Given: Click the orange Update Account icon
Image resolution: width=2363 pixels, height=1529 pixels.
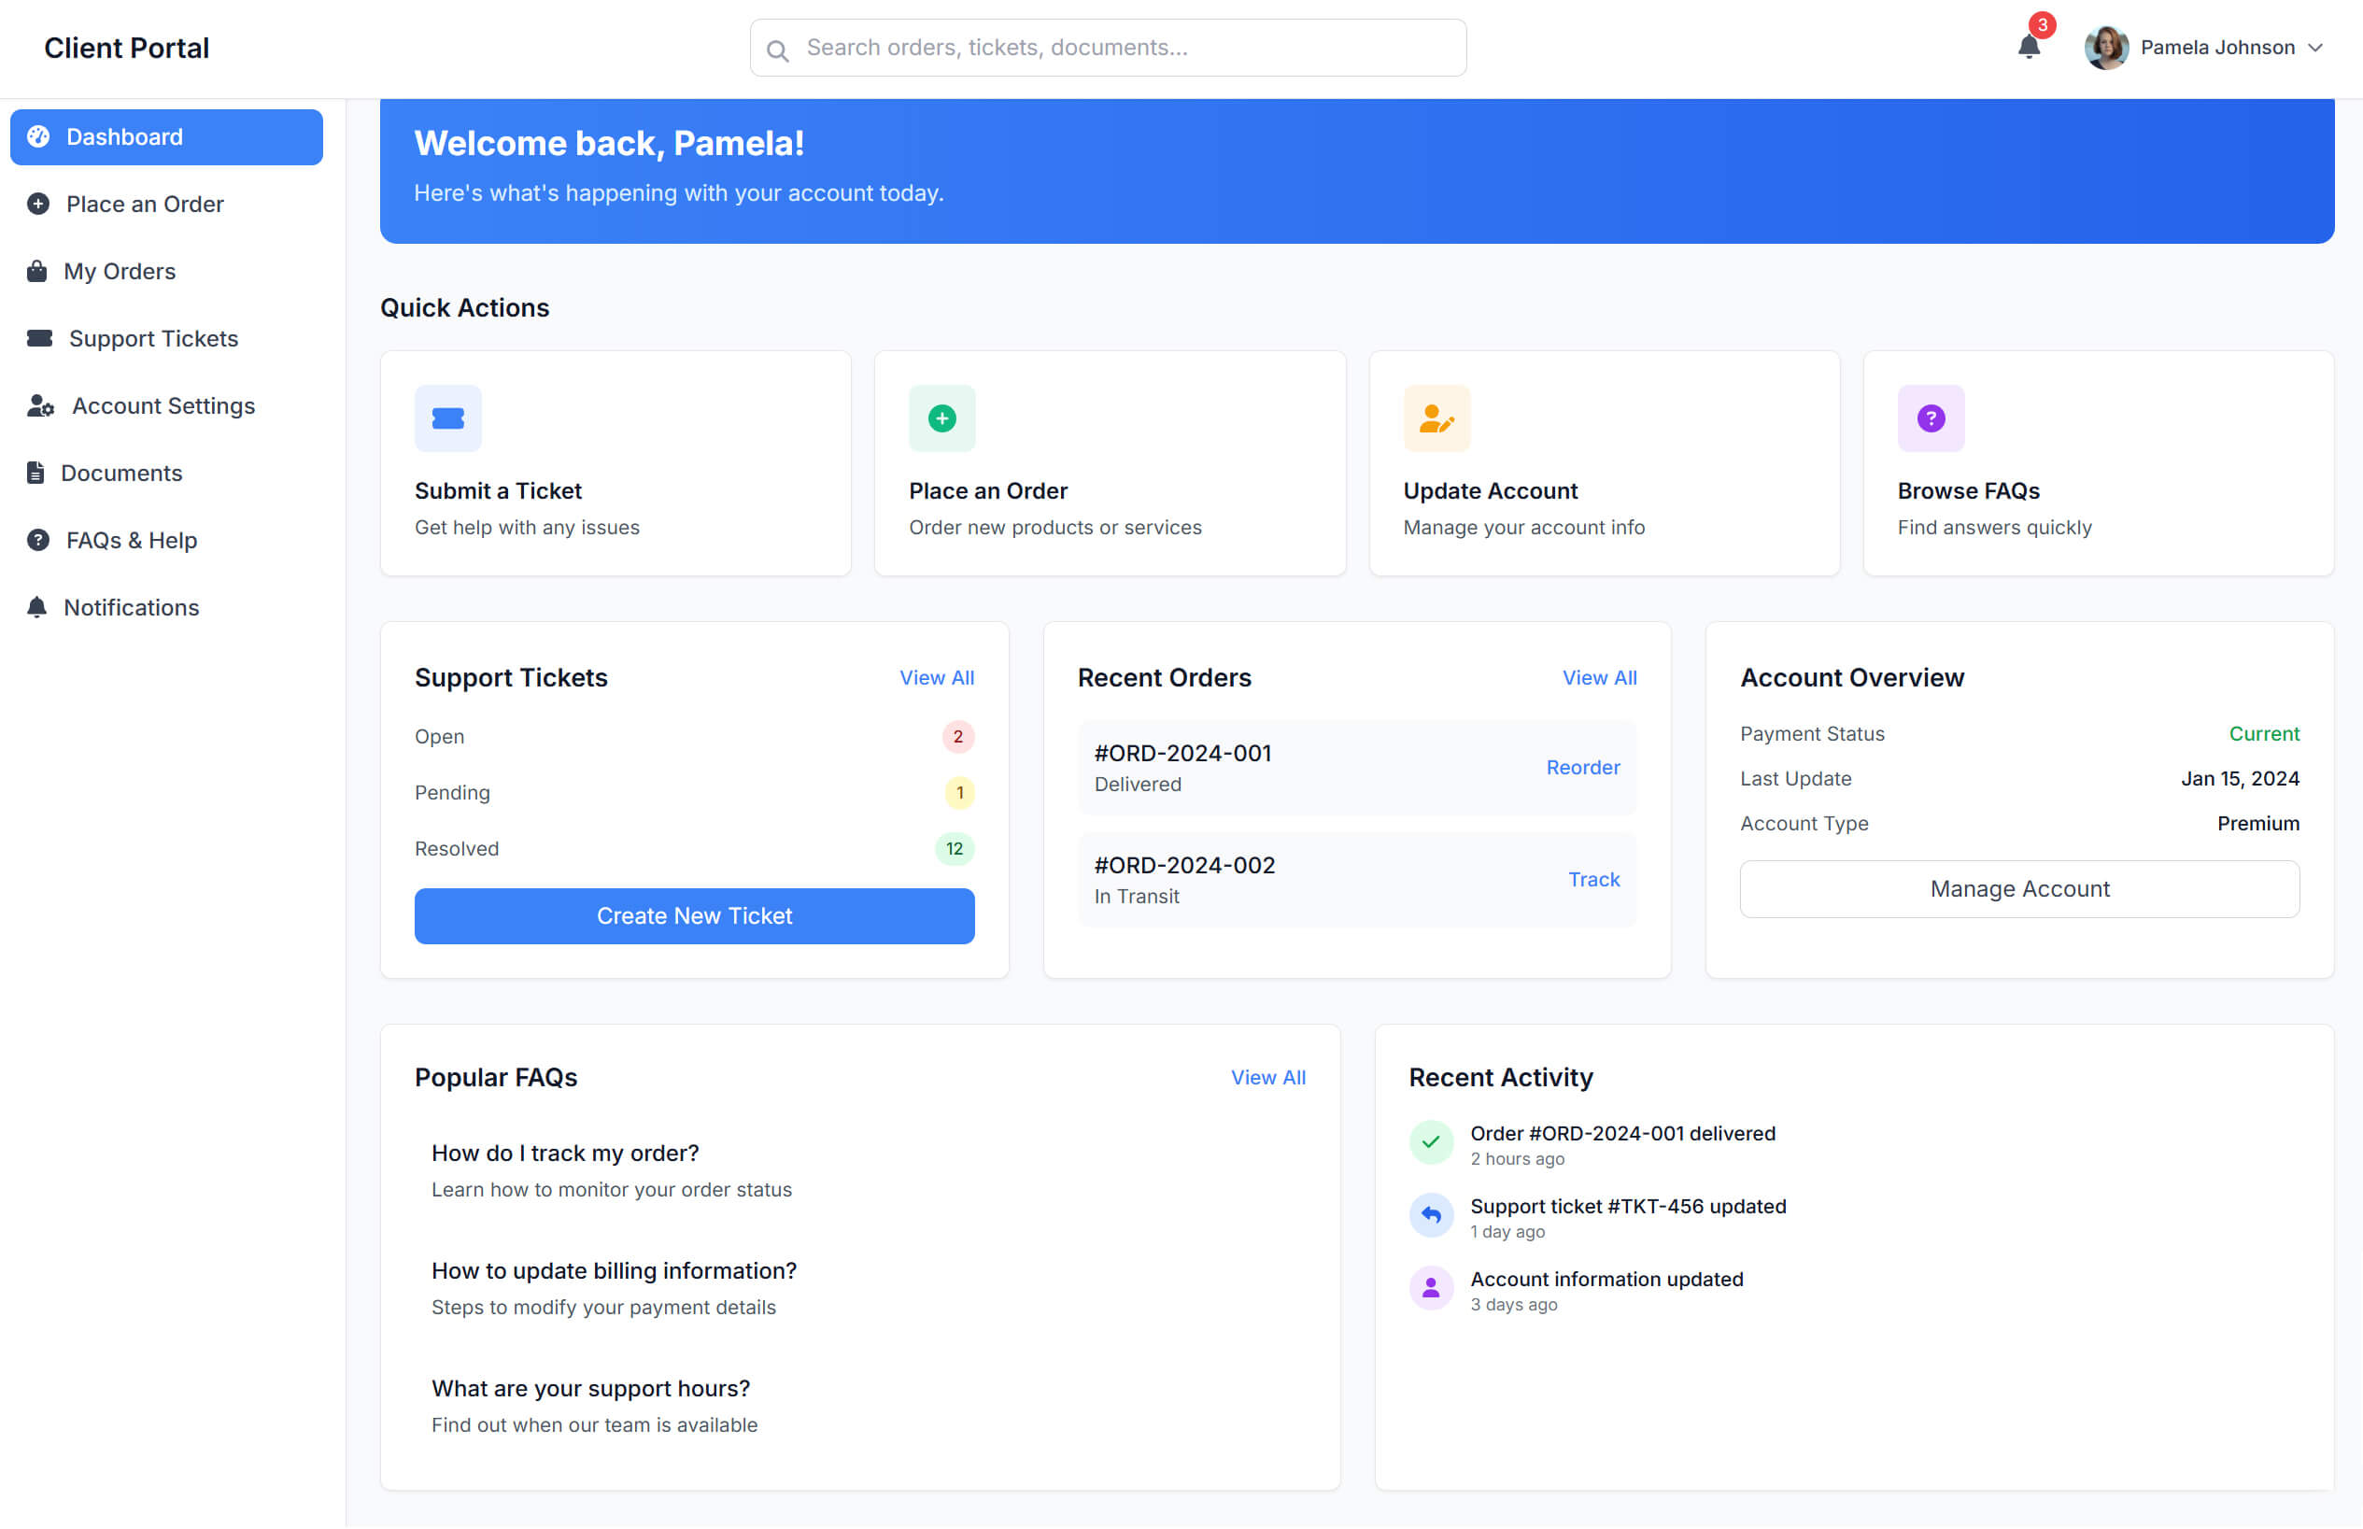Looking at the screenshot, I should 1436,418.
